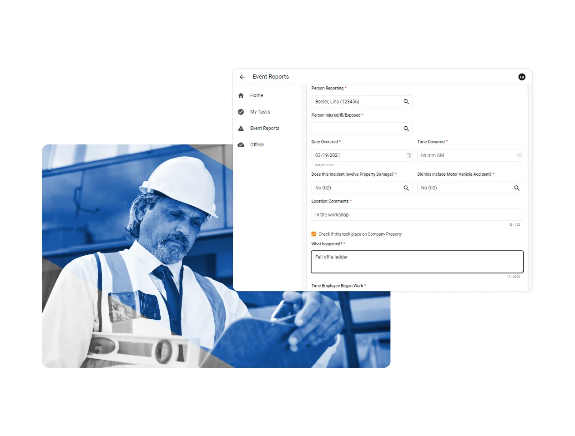
Task: Select My Tasks in the navigation menu
Action: [260, 112]
